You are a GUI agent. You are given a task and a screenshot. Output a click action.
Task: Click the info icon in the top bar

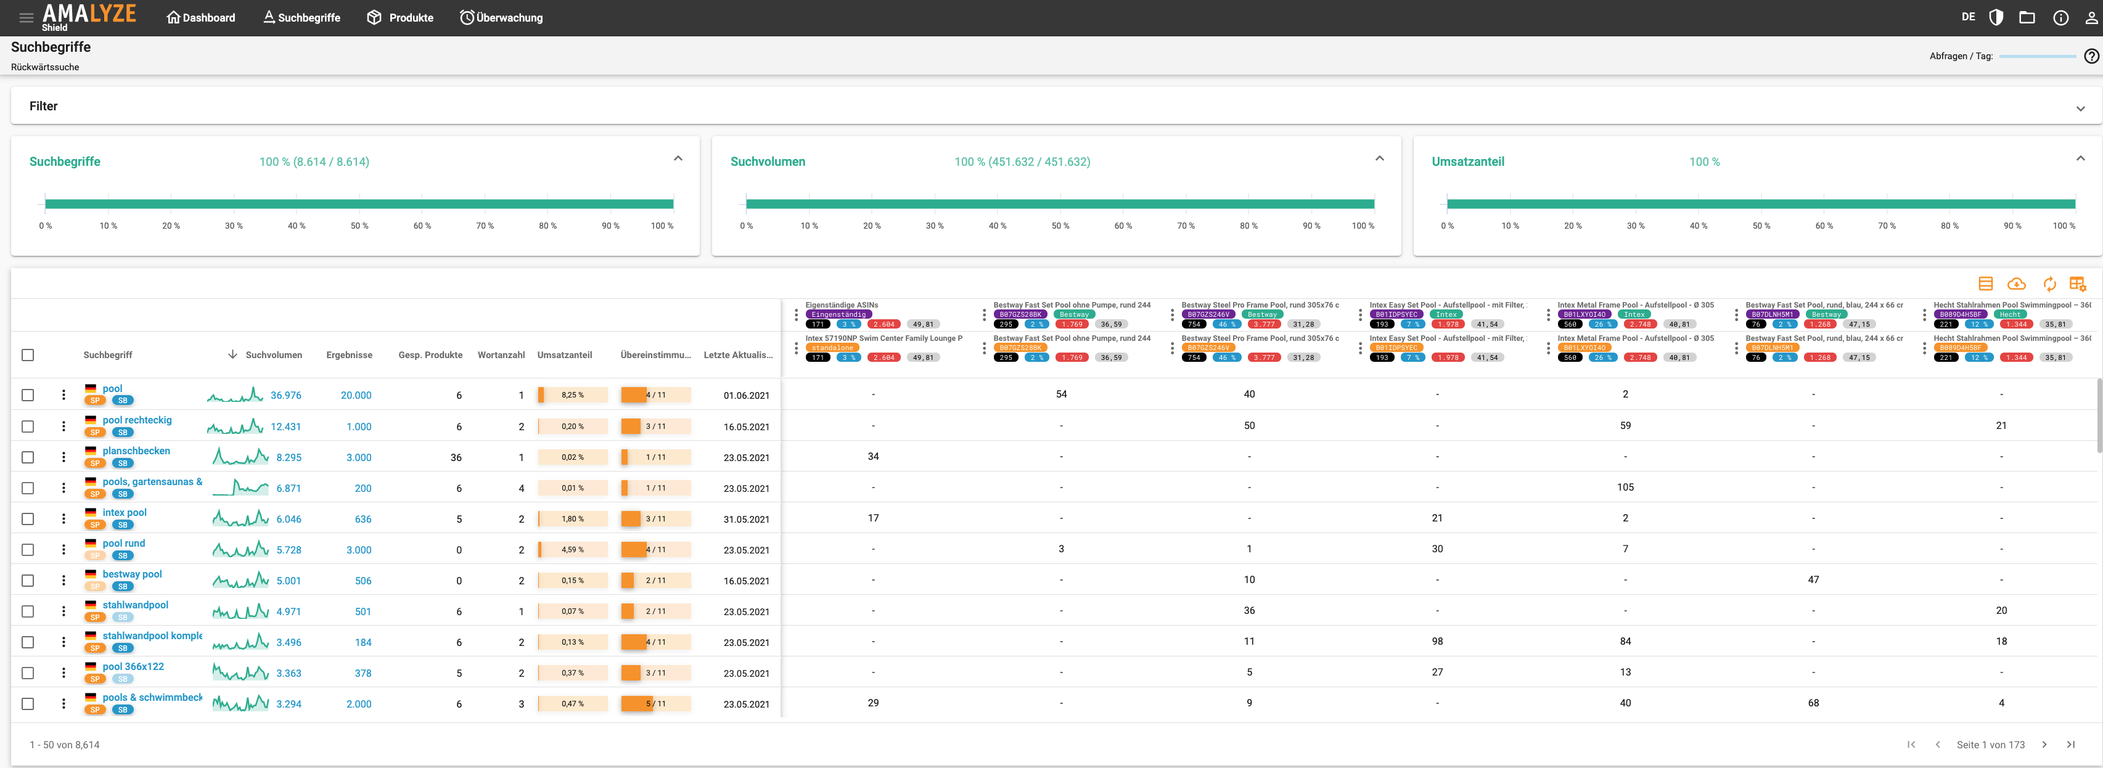pos(2060,17)
